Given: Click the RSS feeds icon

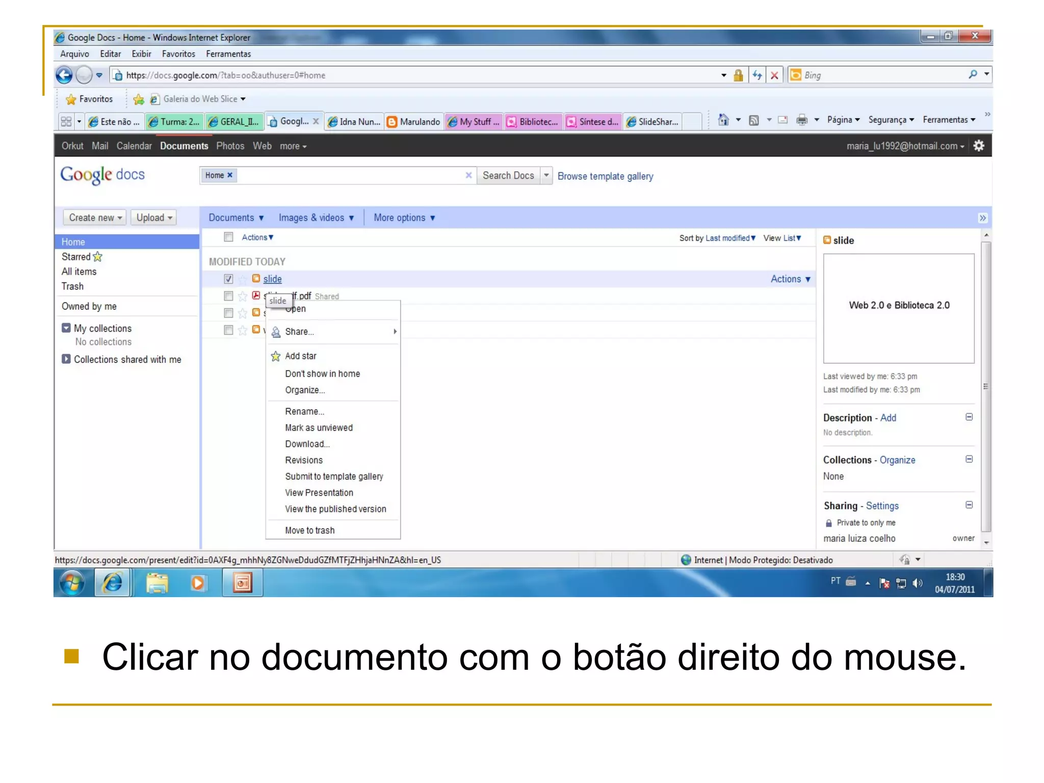Looking at the screenshot, I should tap(754, 120).
